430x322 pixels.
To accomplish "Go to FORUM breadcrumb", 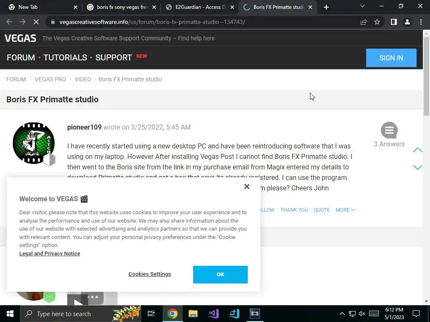I will point(16,79).
